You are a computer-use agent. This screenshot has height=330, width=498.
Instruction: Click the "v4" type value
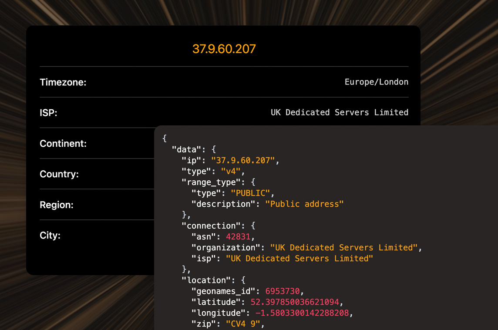(231, 172)
